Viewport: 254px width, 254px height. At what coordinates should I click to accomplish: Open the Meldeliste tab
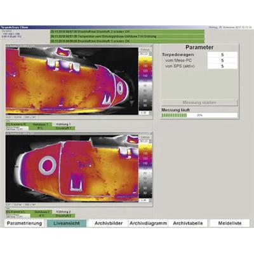point(230,224)
